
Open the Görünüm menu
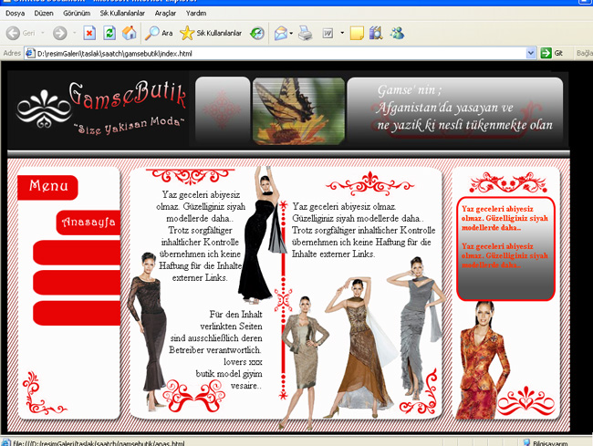tap(77, 14)
